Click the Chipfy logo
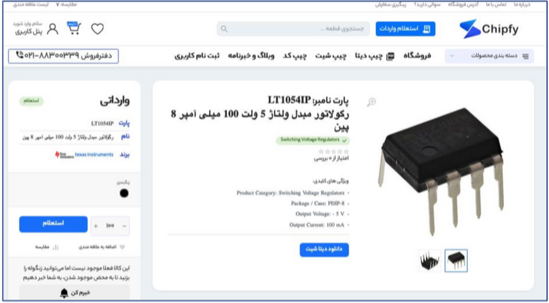Image resolution: width=549 pixels, height=303 pixels. pyautogui.click(x=489, y=29)
